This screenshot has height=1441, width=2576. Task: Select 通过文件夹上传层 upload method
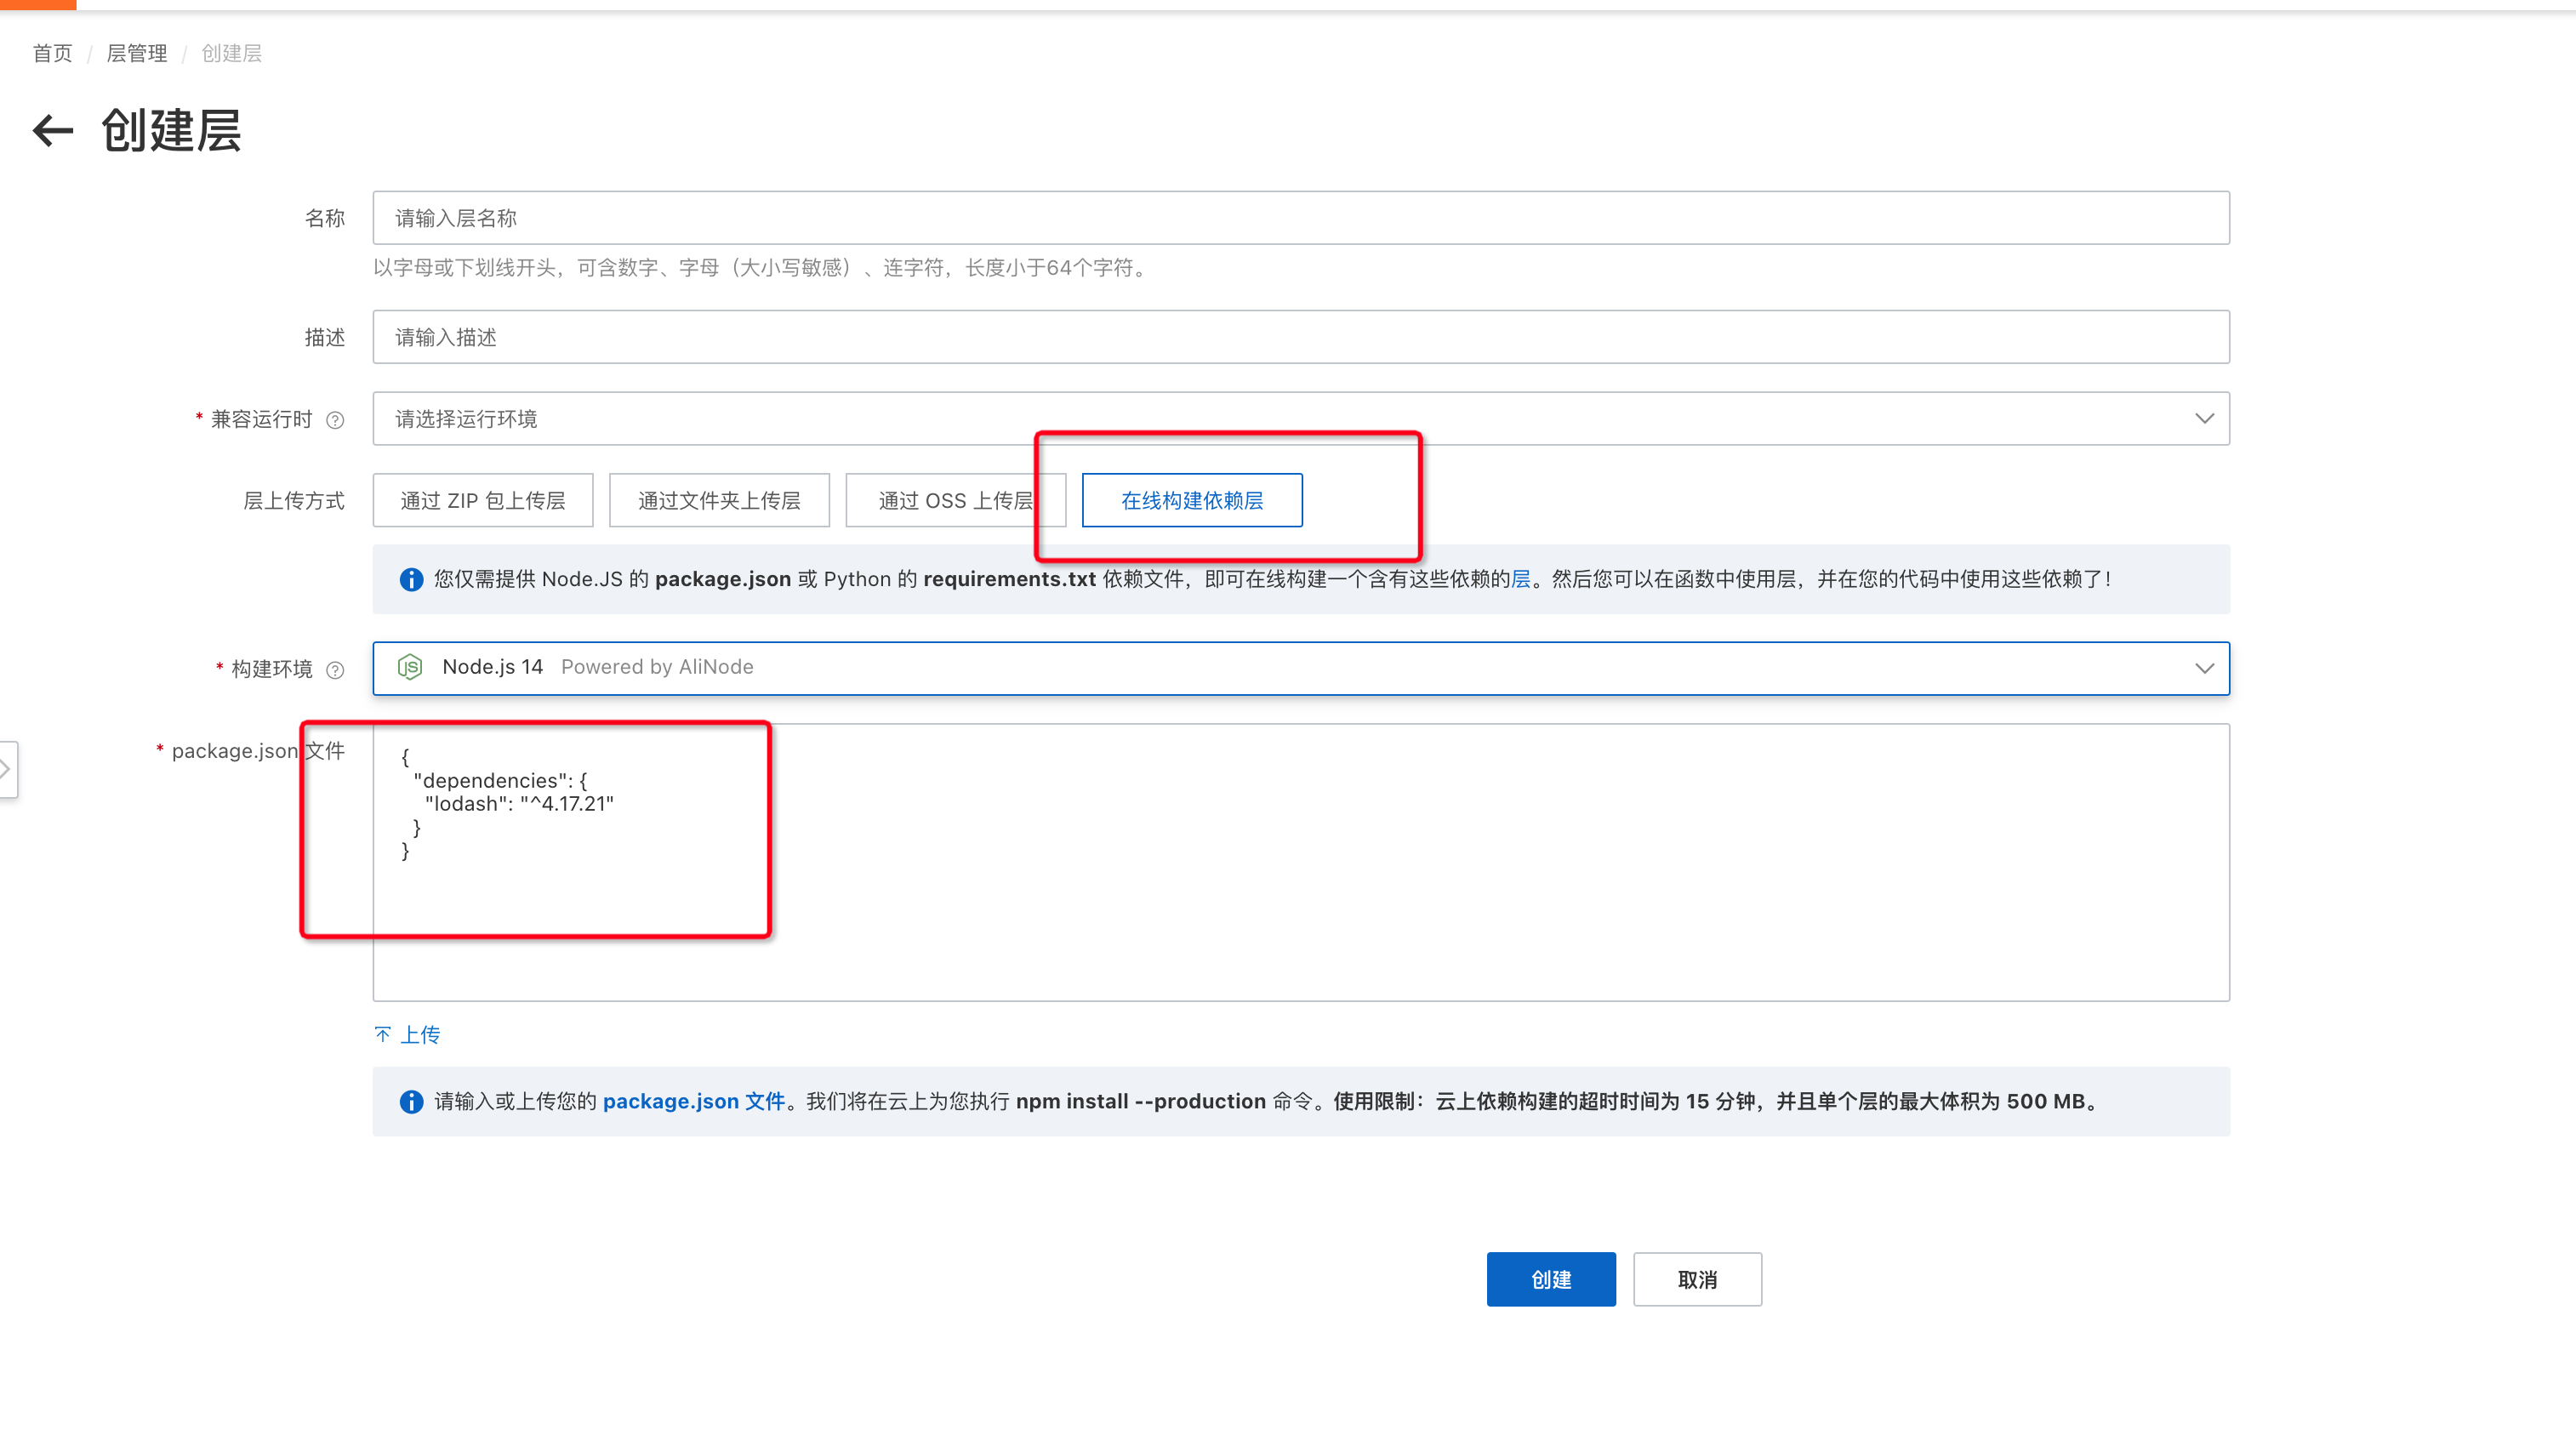[719, 500]
